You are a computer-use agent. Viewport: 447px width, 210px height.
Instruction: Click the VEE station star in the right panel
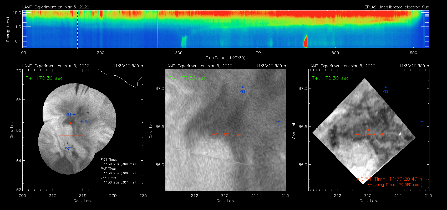[x=386, y=87]
